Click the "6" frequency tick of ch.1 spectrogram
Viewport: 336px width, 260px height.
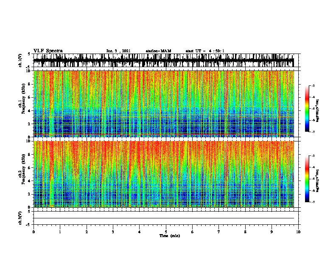tap(29, 98)
